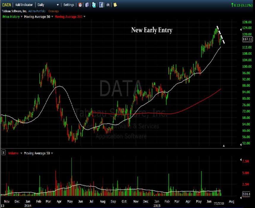255x208 pixels.
Task: Click the 7/2/2015 date marker on timeline
Action: (219, 204)
